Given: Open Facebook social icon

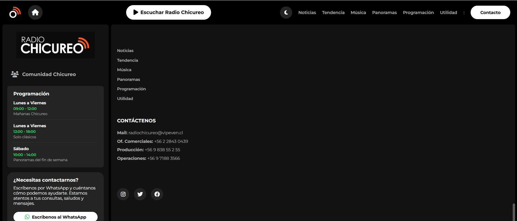Looking at the screenshot, I should point(157,194).
